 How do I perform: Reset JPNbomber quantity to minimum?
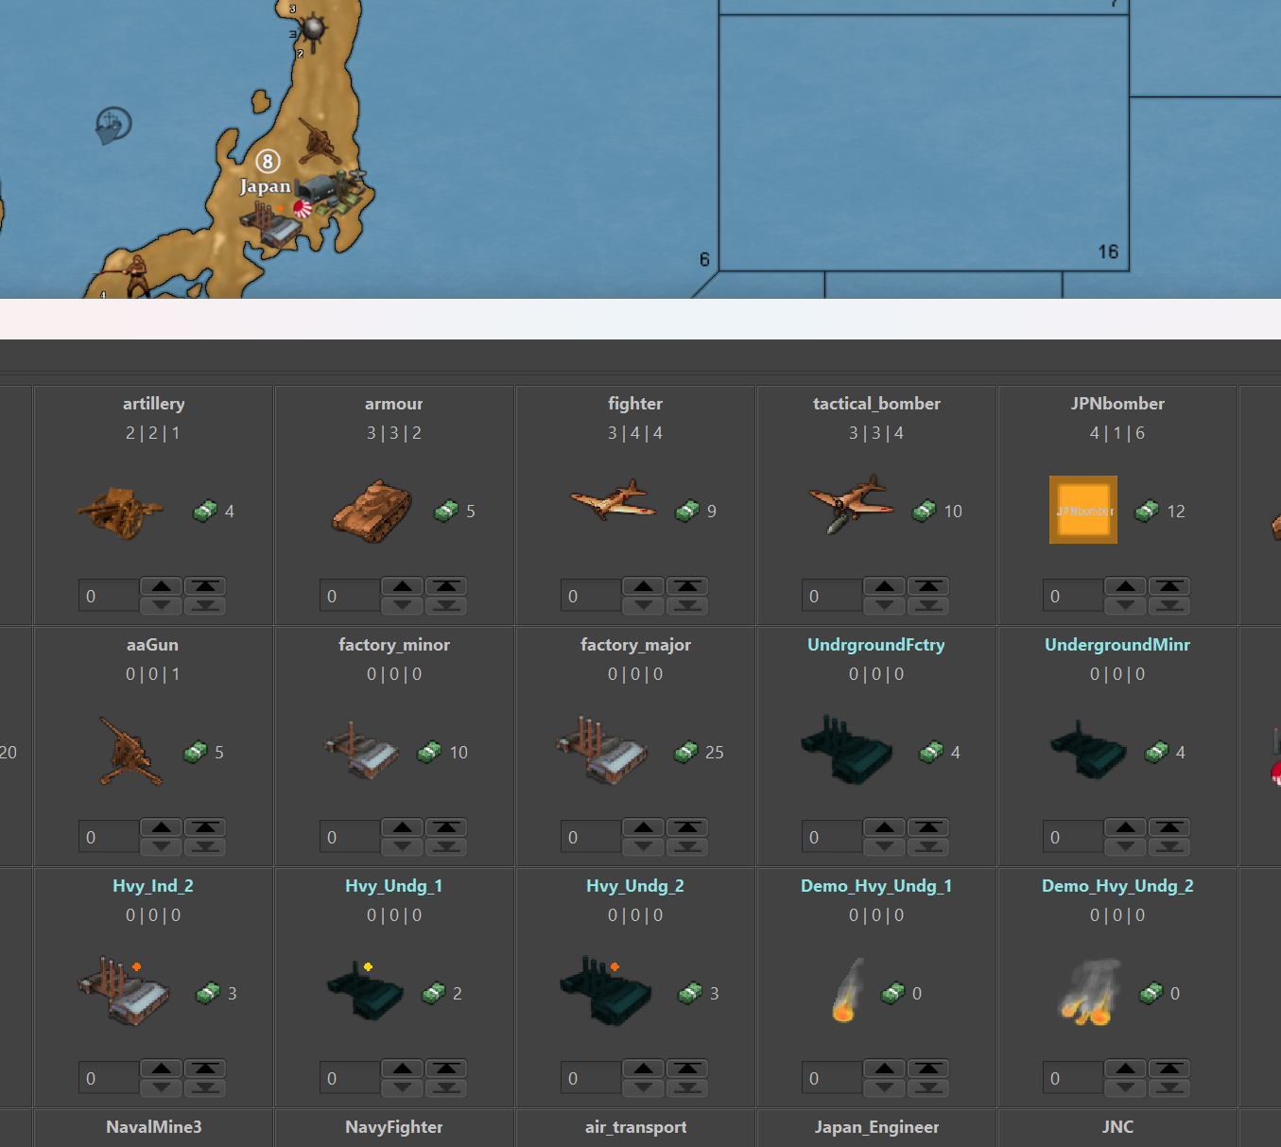pos(1169,605)
